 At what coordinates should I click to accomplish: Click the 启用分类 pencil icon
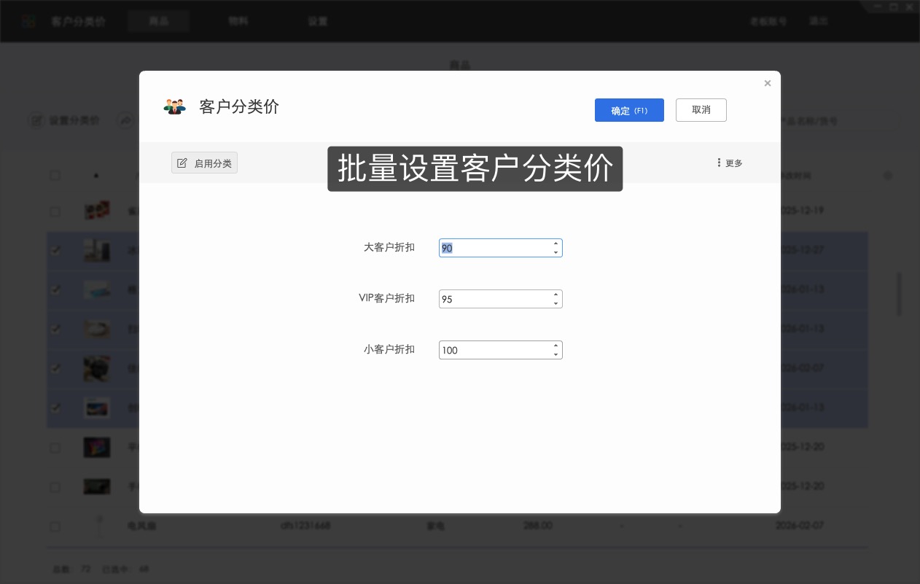pos(182,163)
